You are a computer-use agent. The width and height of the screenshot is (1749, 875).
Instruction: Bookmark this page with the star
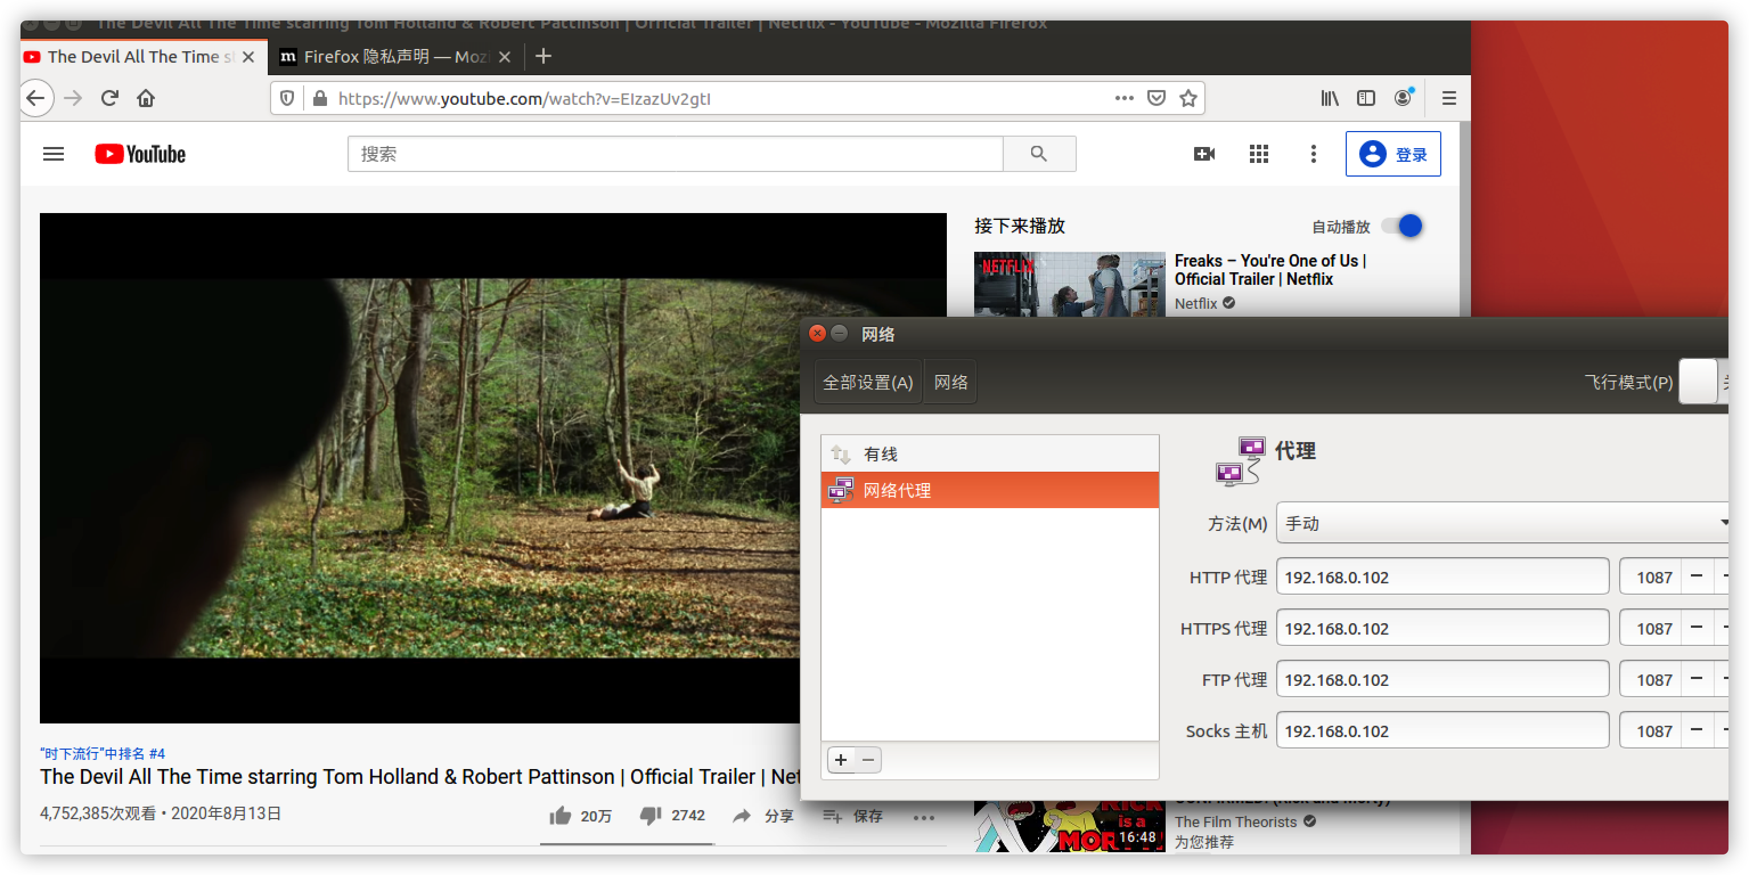click(1188, 99)
